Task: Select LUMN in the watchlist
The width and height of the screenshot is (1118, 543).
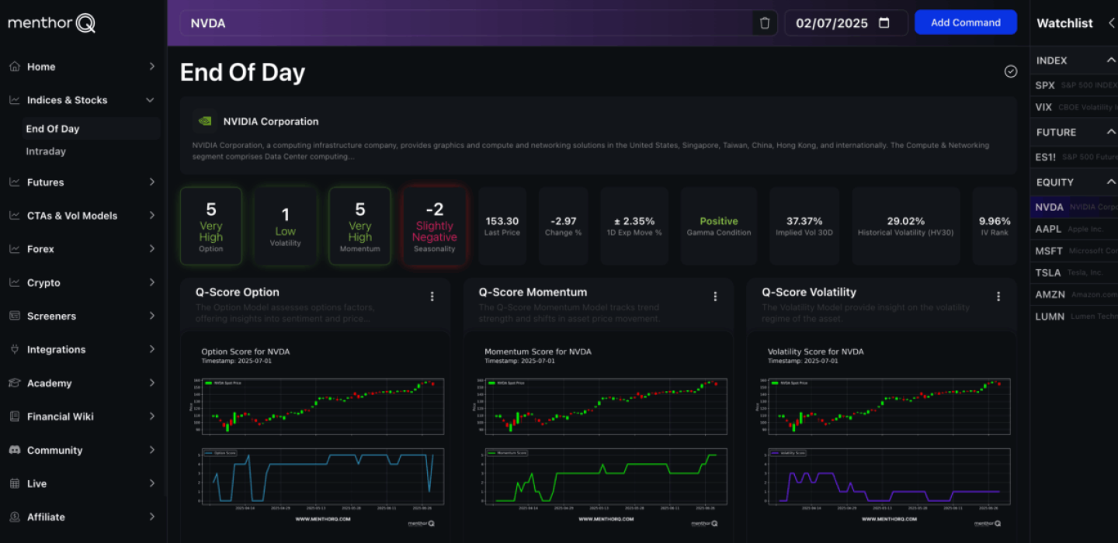Action: point(1074,316)
